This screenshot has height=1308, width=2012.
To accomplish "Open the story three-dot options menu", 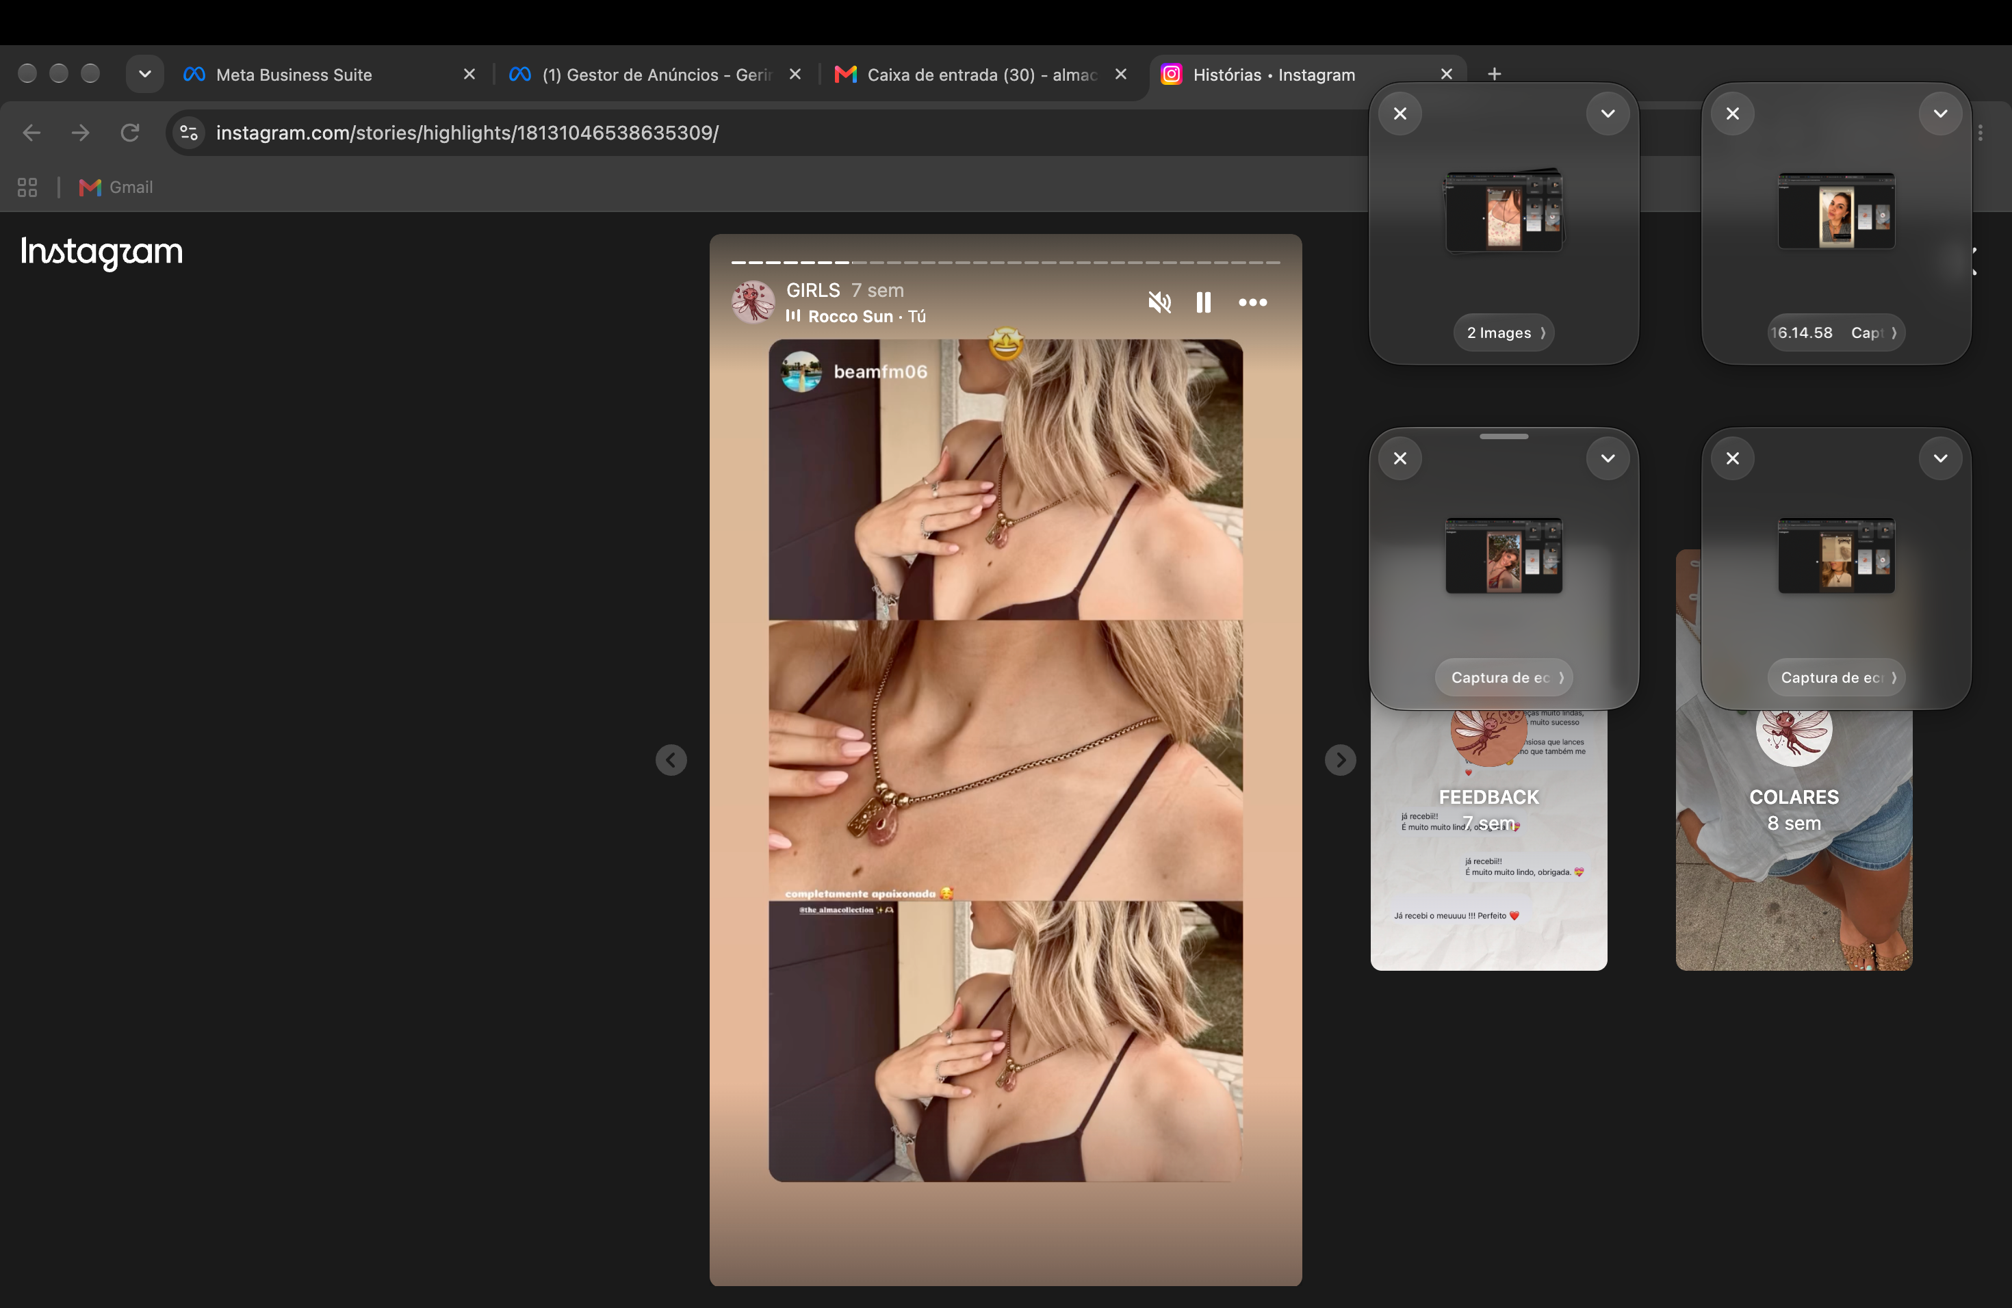I will [x=1252, y=302].
